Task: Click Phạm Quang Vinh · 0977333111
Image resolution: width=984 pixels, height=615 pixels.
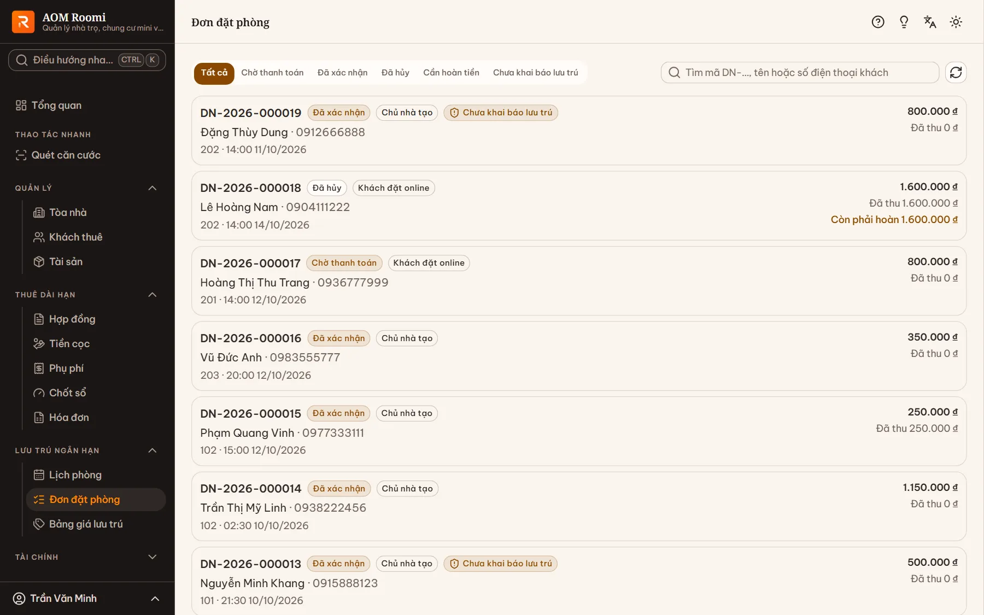Action: tap(282, 433)
